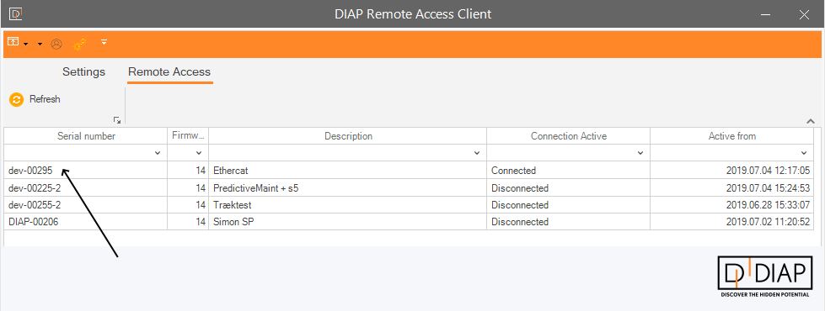Image resolution: width=825 pixels, height=311 pixels.
Task: Open the Serial number filter dropdown
Action: (x=158, y=153)
